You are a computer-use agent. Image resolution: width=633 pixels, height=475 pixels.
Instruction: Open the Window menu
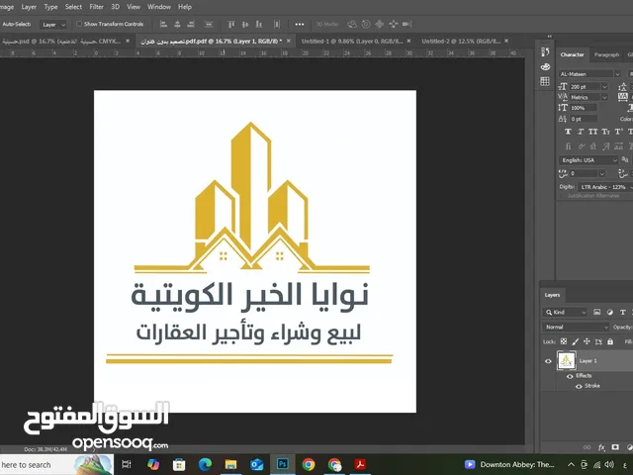tap(159, 7)
